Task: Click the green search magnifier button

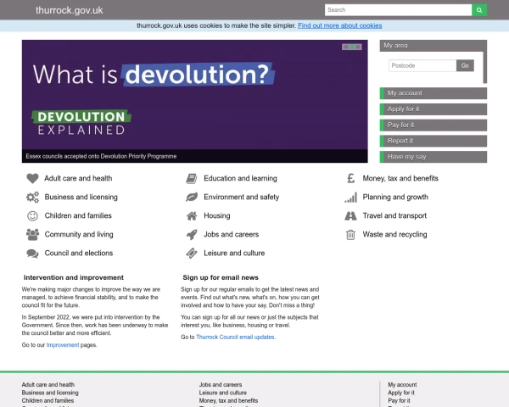Action: pos(479,10)
